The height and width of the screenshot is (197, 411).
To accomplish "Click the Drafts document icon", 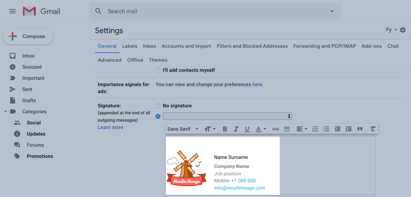I will [13, 101].
